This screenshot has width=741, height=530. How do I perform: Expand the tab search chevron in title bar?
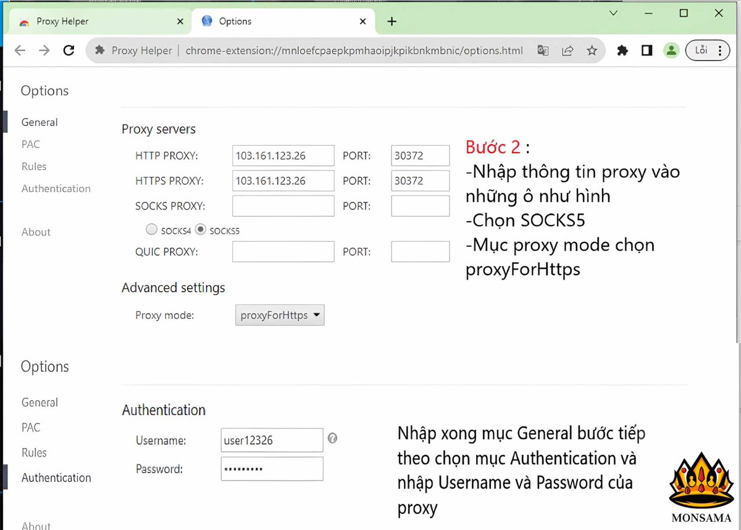613,13
